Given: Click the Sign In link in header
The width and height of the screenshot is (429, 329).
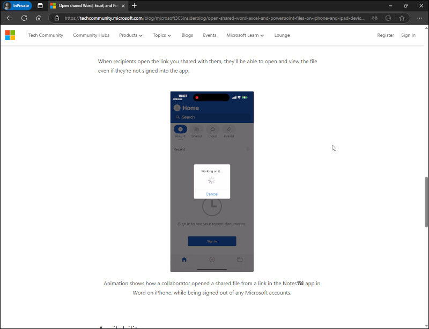Looking at the screenshot, I should 408,35.
